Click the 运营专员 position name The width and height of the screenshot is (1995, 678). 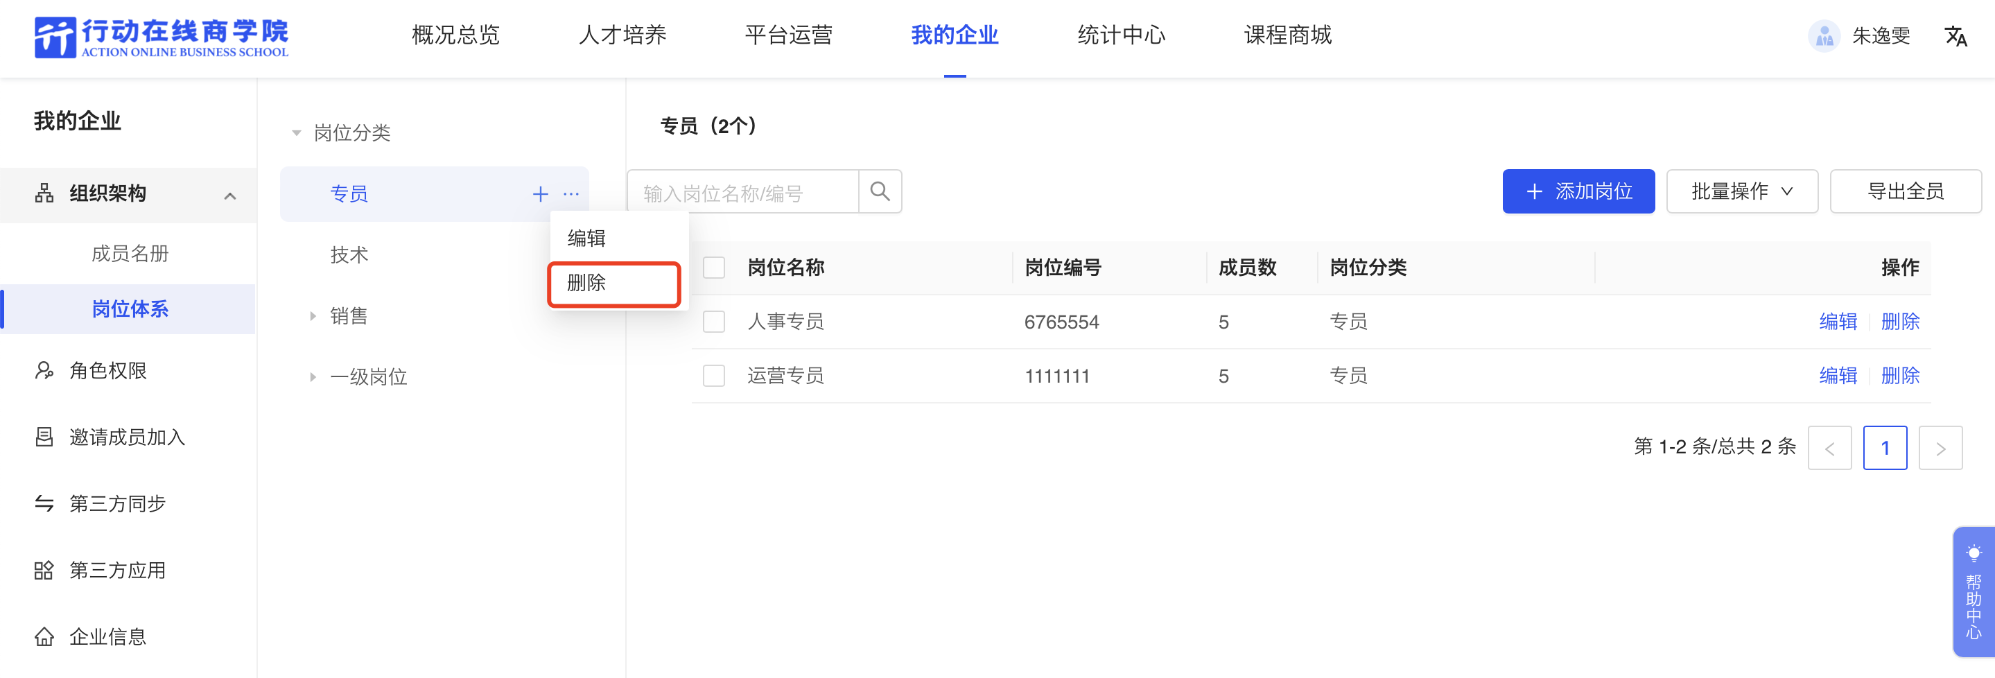coord(785,376)
